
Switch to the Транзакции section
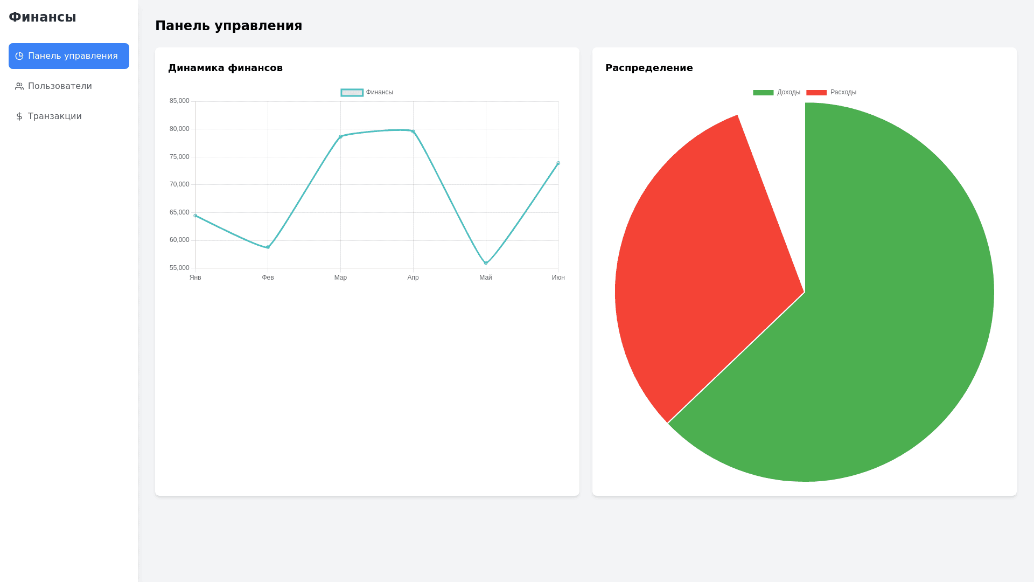tap(54, 116)
